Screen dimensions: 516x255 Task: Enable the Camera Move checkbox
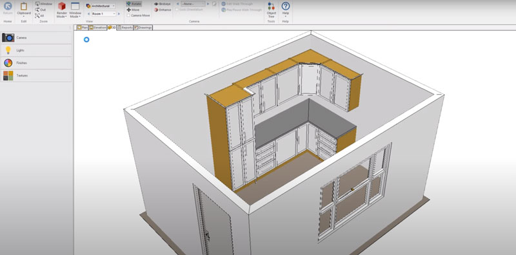pyautogui.click(x=128, y=15)
